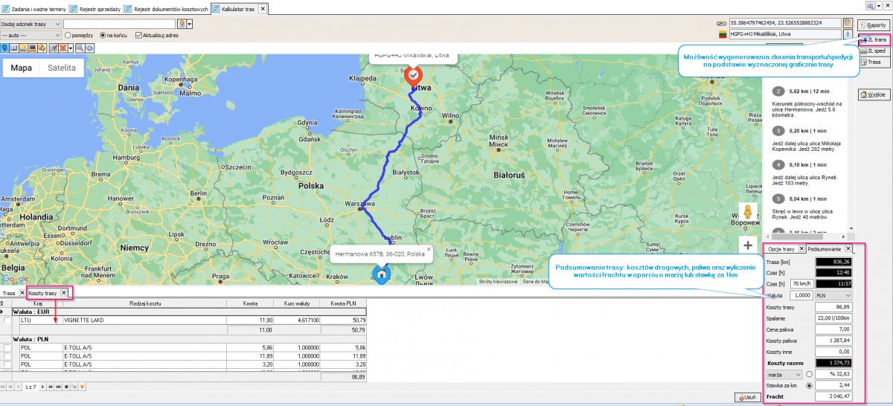The image size is (893, 406).
Task: Click the 70 km/h speed field
Action: (x=802, y=283)
